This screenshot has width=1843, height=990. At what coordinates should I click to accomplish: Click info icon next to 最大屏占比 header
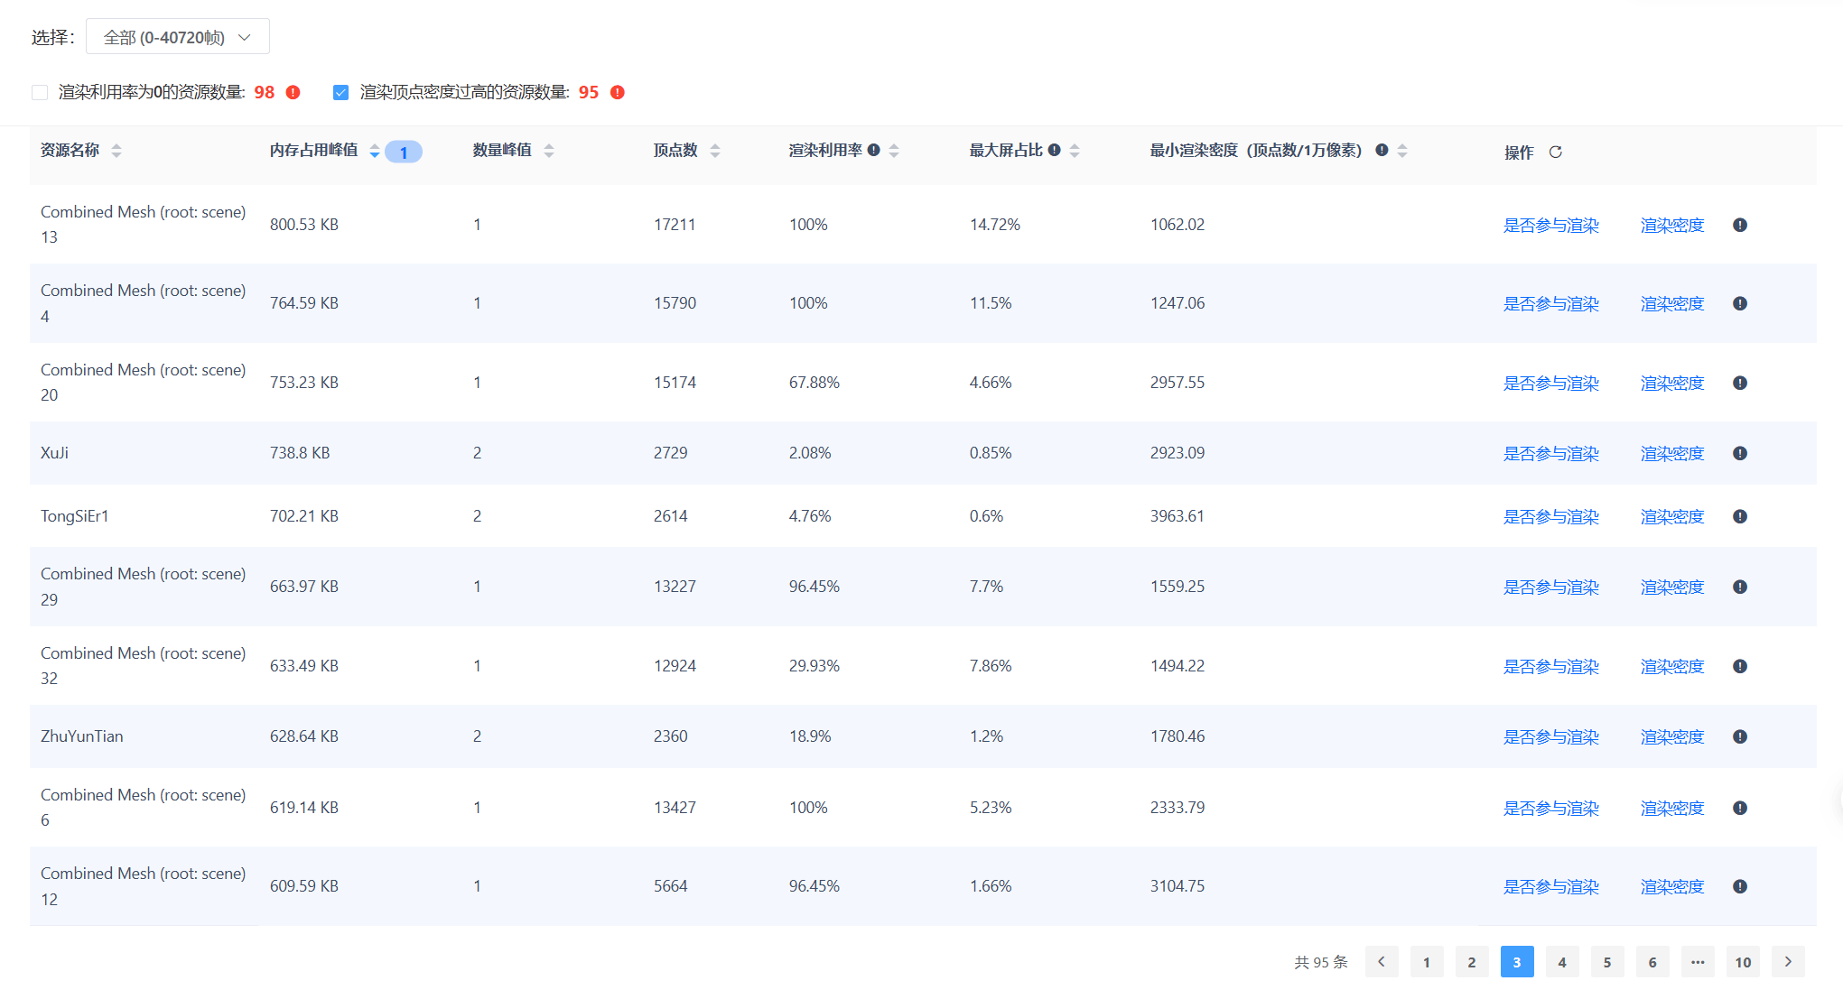[1054, 150]
